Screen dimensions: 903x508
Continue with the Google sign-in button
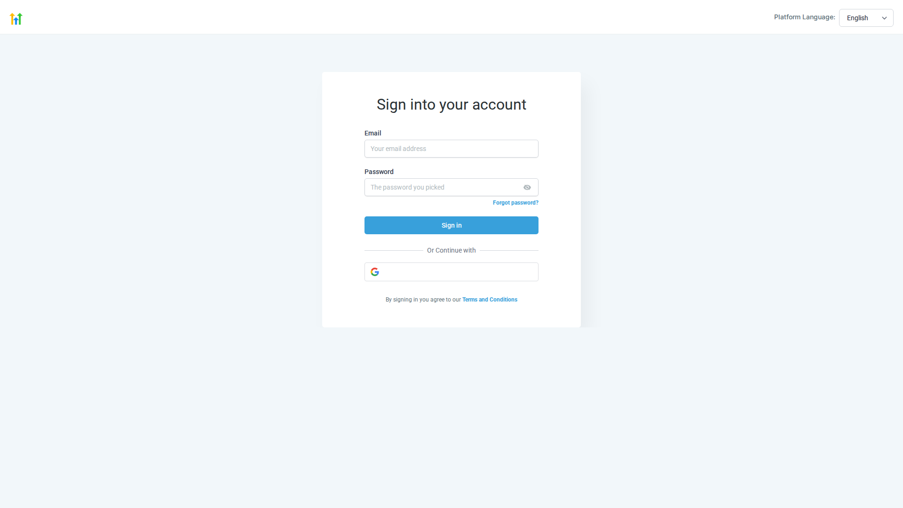tap(451, 272)
